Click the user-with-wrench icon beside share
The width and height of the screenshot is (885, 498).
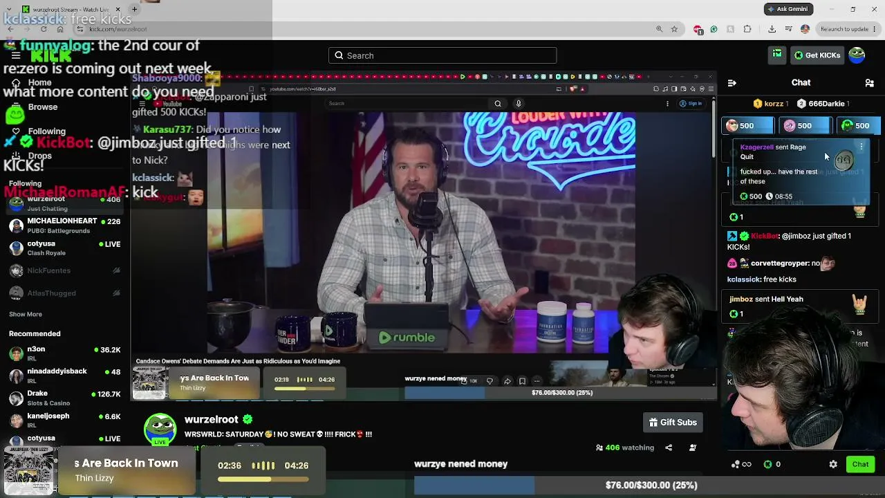click(693, 448)
